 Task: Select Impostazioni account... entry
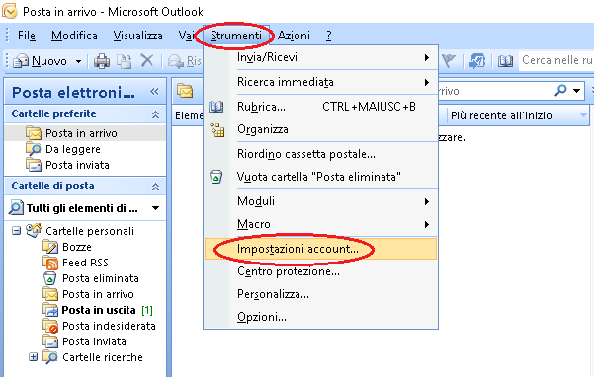click(320, 249)
